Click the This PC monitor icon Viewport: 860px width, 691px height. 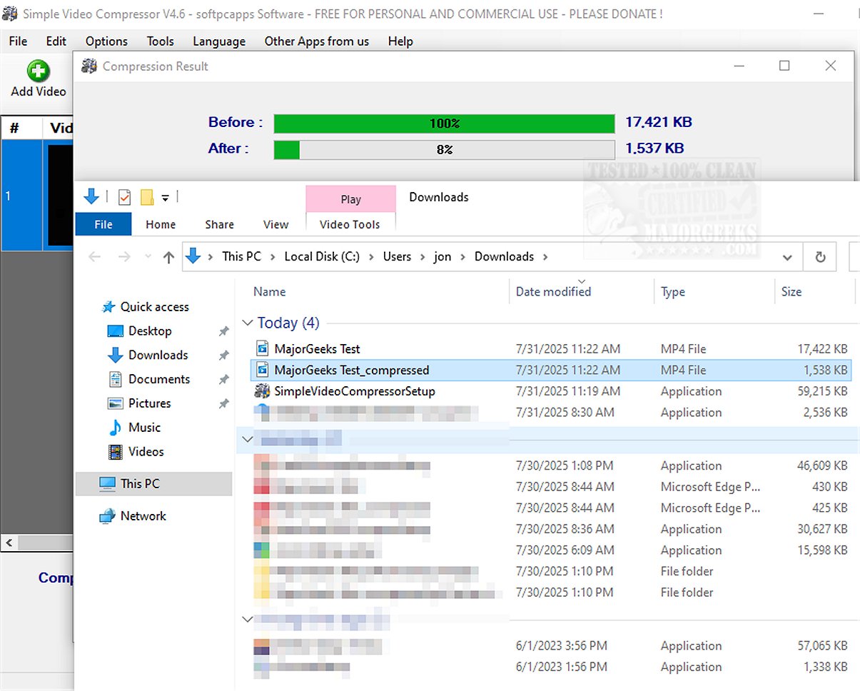[x=107, y=484]
